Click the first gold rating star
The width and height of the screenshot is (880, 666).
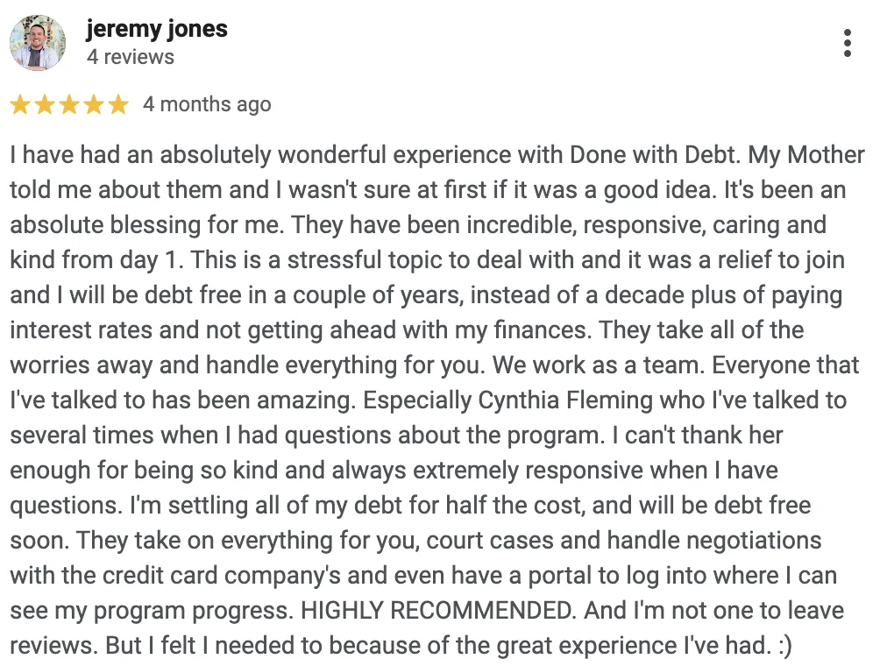click(x=20, y=104)
